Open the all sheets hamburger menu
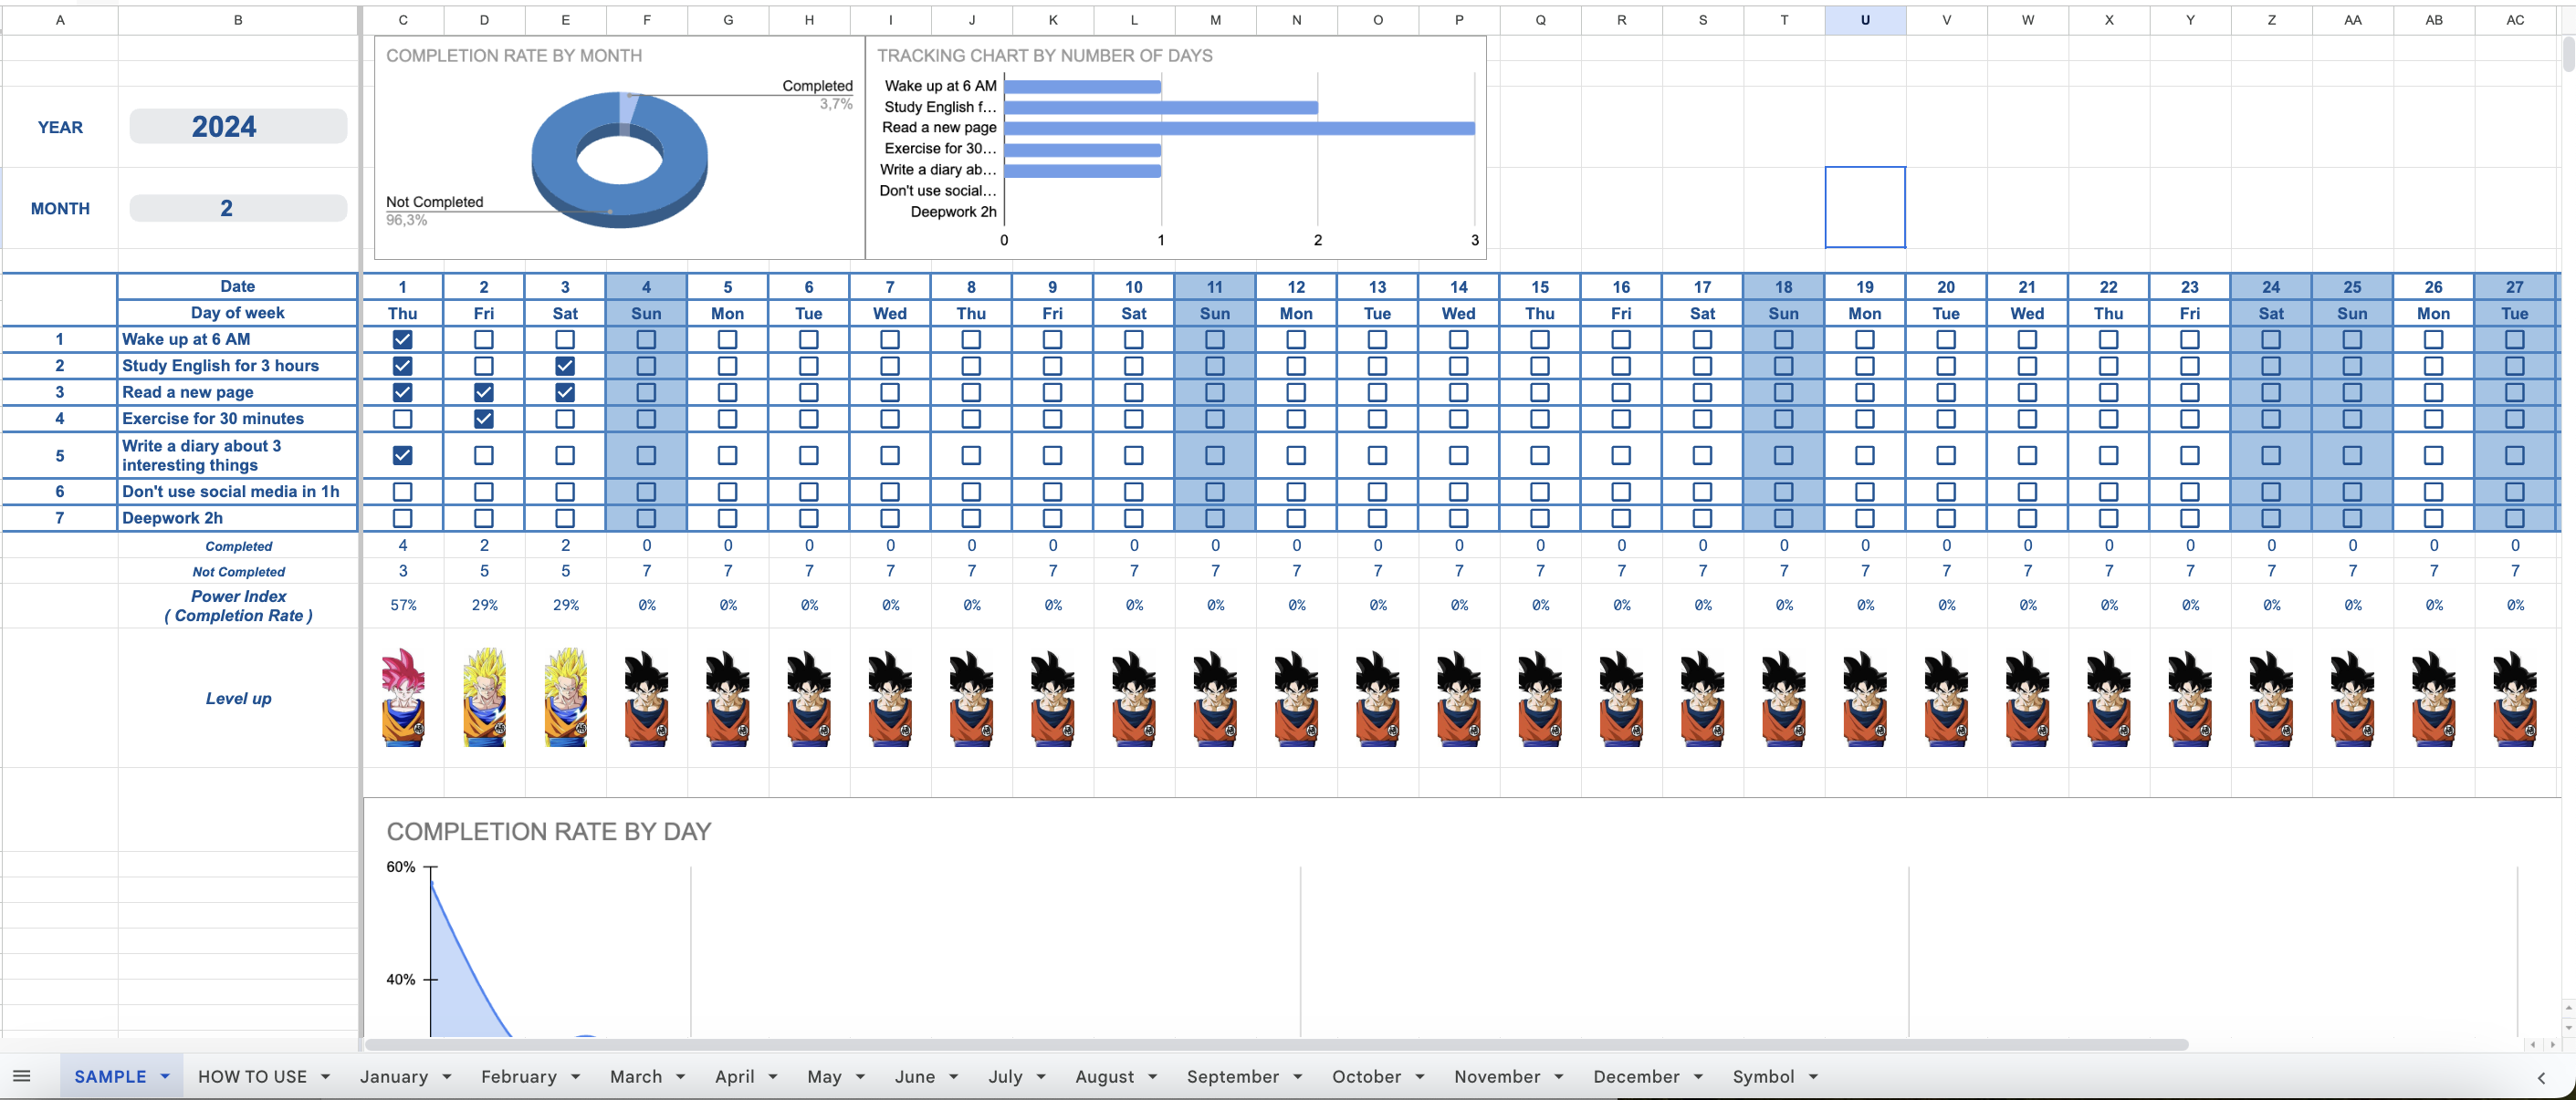The height and width of the screenshot is (1100, 2576). click(x=22, y=1076)
